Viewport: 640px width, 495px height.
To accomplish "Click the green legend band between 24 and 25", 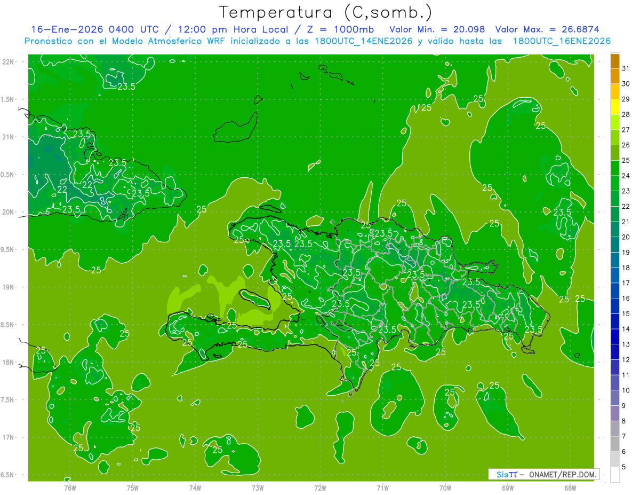I will (615, 168).
